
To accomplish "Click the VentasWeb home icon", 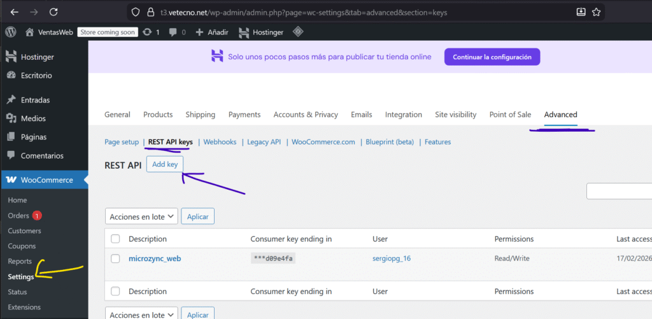I will tap(29, 32).
